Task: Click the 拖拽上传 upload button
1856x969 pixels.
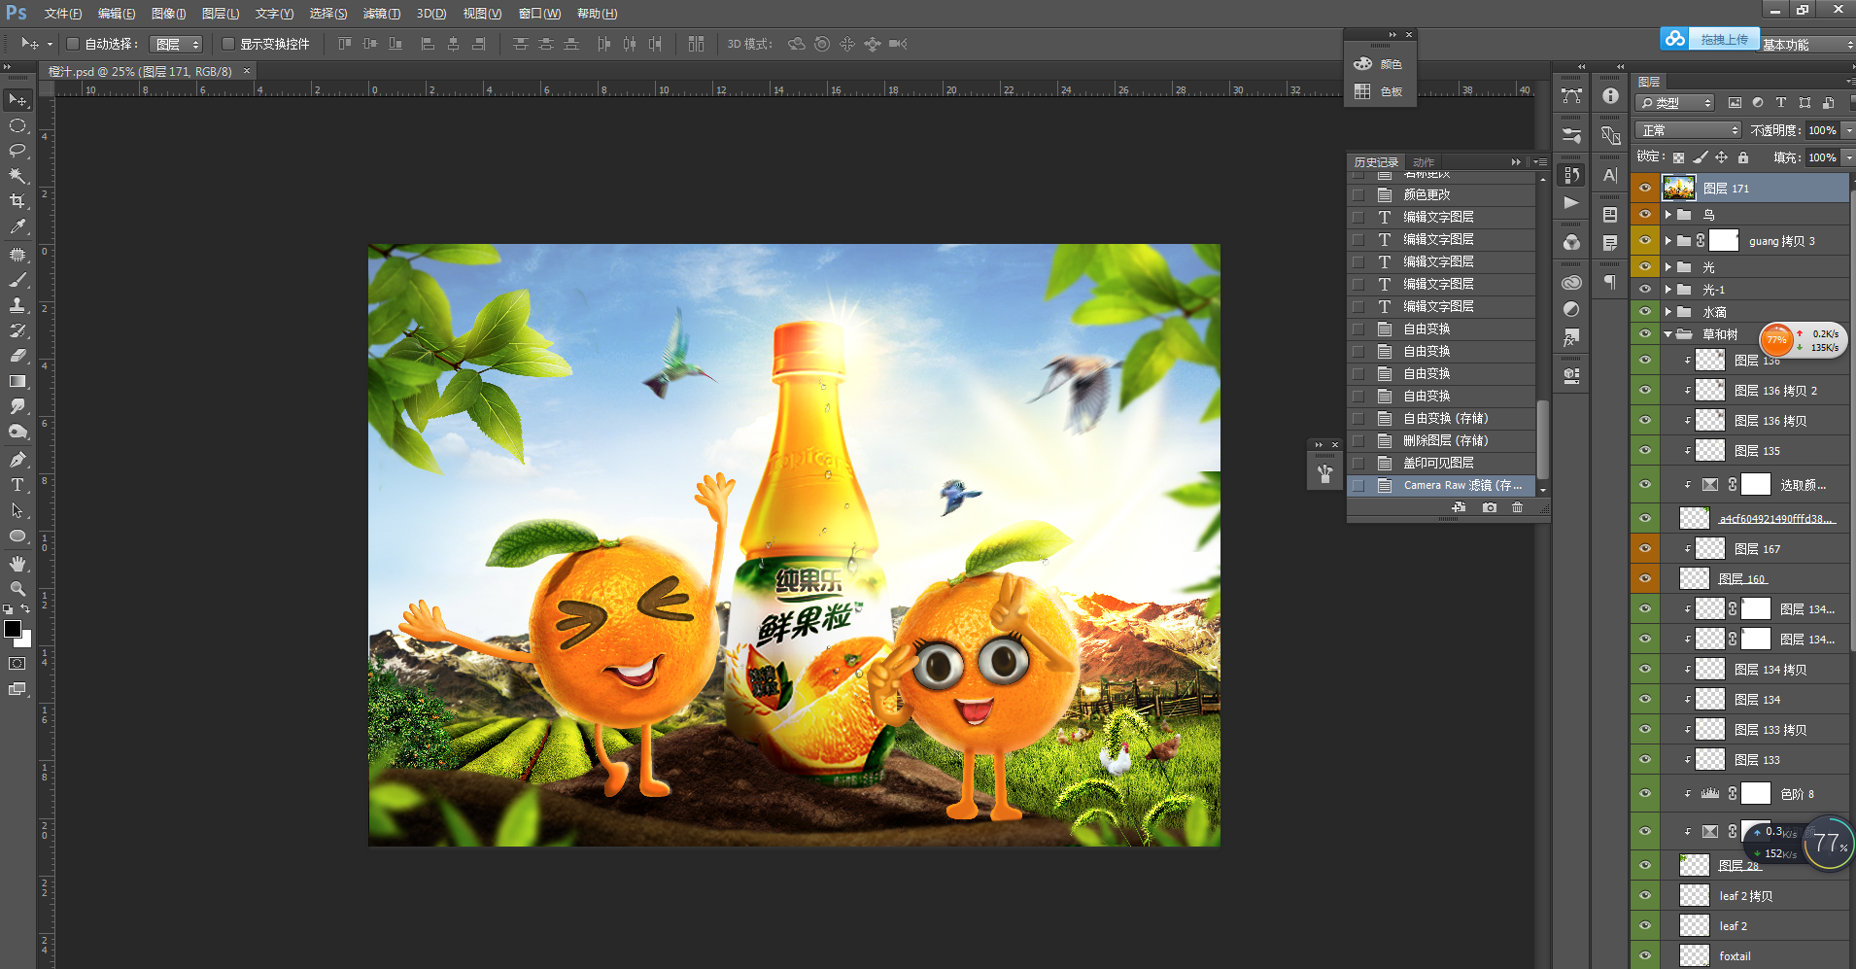Action: [1723, 39]
